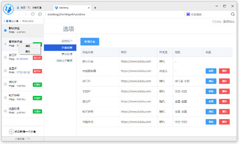Select the 香港服务器 sandbox radio button

click(x=5, y=44)
